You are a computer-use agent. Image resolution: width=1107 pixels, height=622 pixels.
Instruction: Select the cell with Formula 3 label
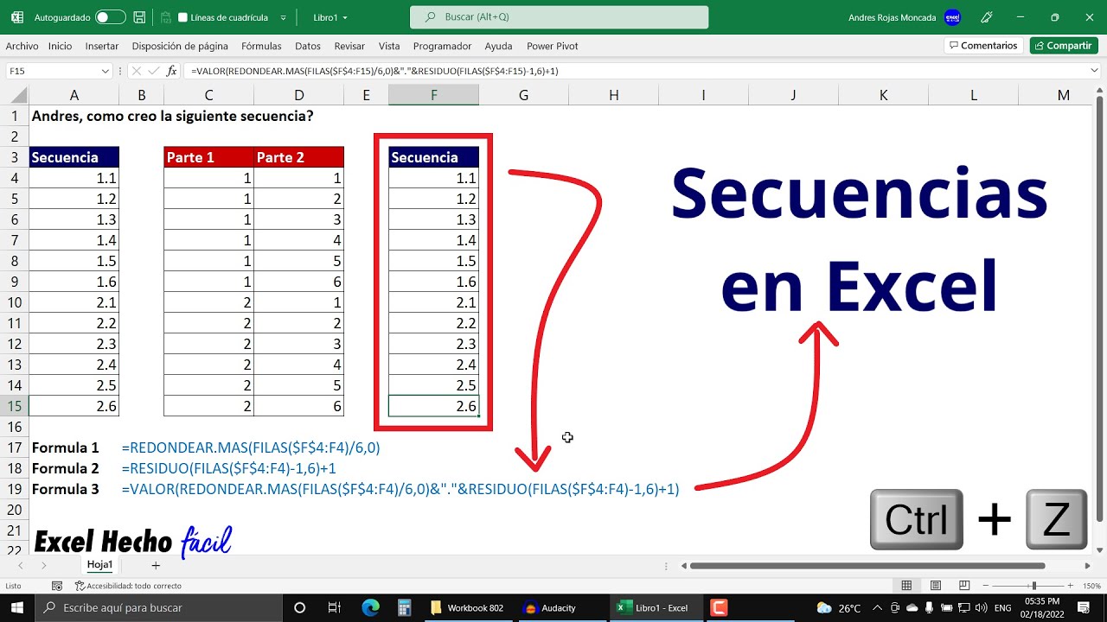(74, 489)
